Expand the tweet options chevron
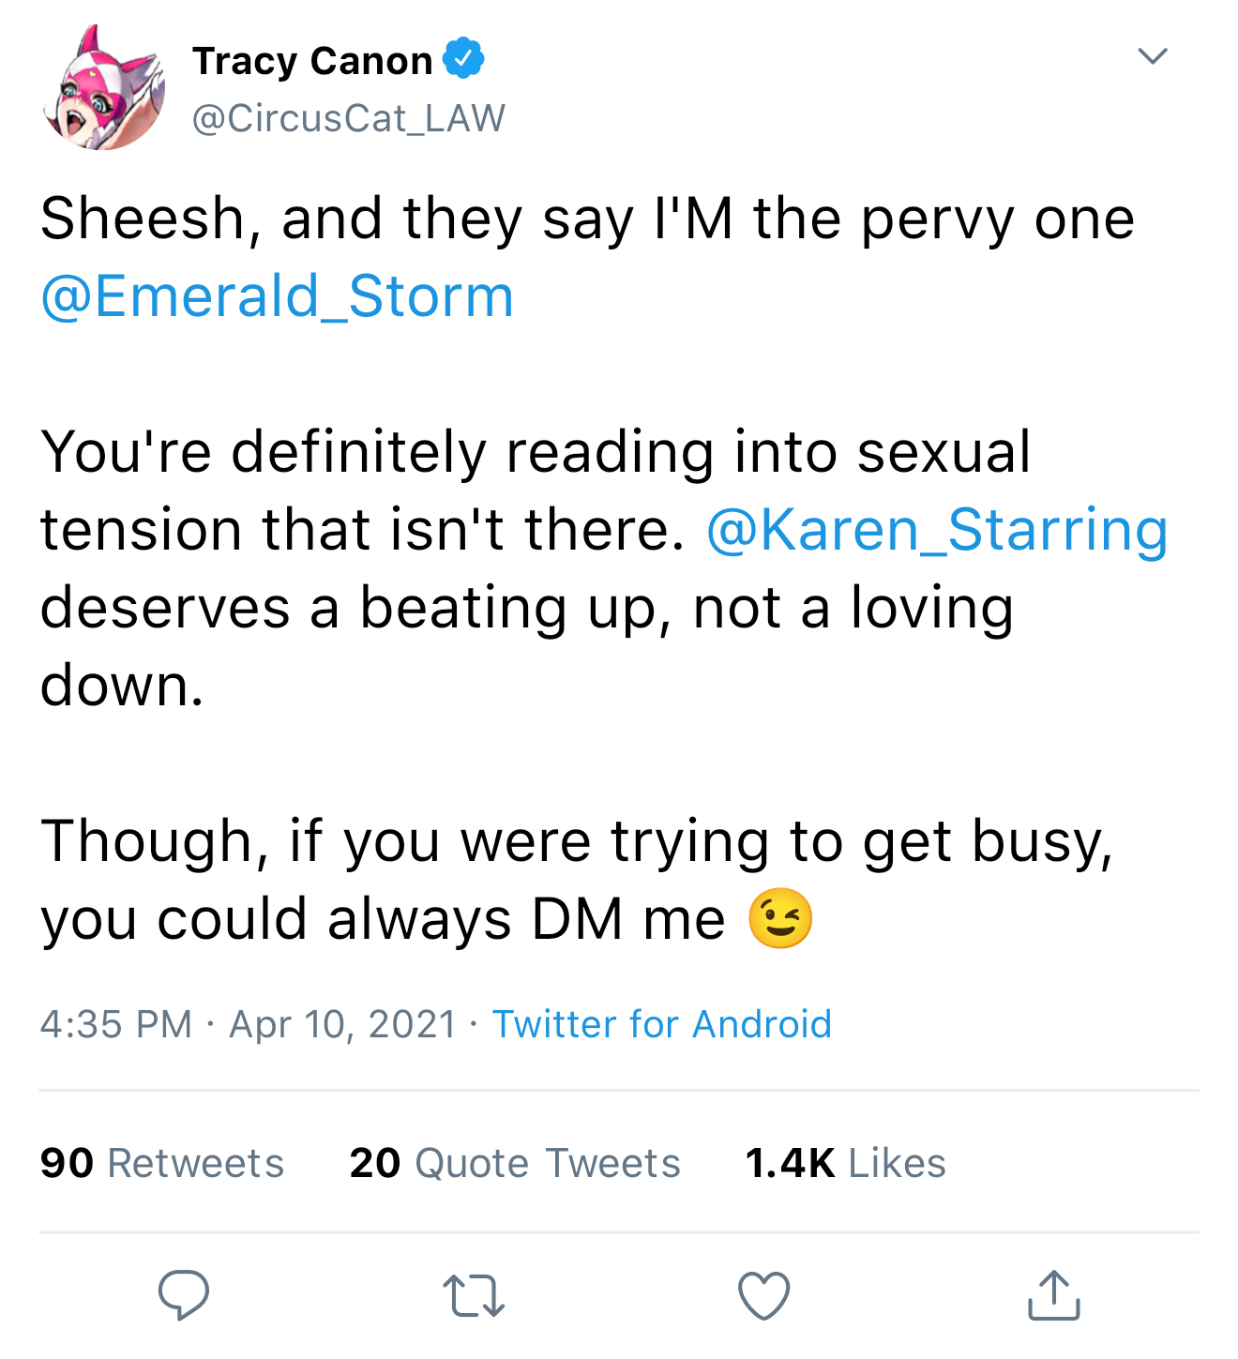The width and height of the screenshot is (1238, 1359). pos(1152,56)
